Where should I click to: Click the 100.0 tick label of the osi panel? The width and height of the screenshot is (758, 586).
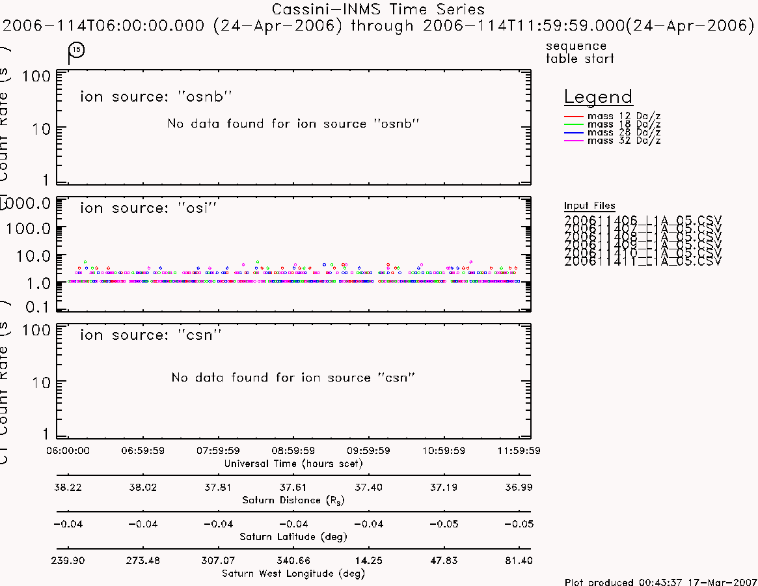(x=28, y=229)
